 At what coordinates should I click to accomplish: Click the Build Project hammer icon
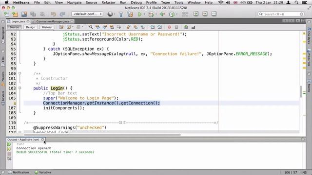click(x=121, y=14)
